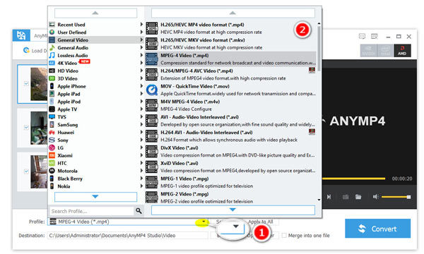
Task: Choose AVI - Audio-Video Interleaved (*.avi) format
Action: 230,121
